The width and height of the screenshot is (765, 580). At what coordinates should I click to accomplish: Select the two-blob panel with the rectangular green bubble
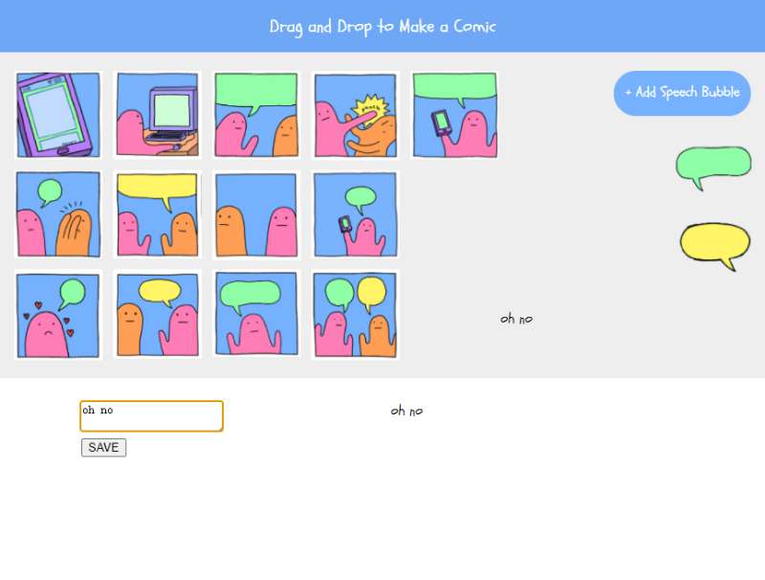[x=256, y=115]
